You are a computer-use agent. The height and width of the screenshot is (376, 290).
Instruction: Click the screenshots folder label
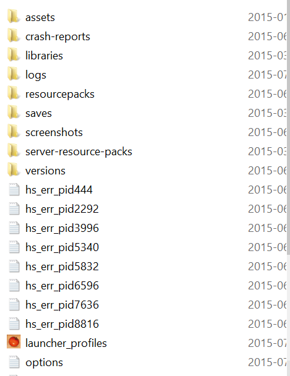pyautogui.click(x=54, y=132)
